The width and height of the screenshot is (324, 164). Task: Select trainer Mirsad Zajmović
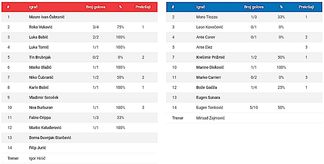pos(211,118)
